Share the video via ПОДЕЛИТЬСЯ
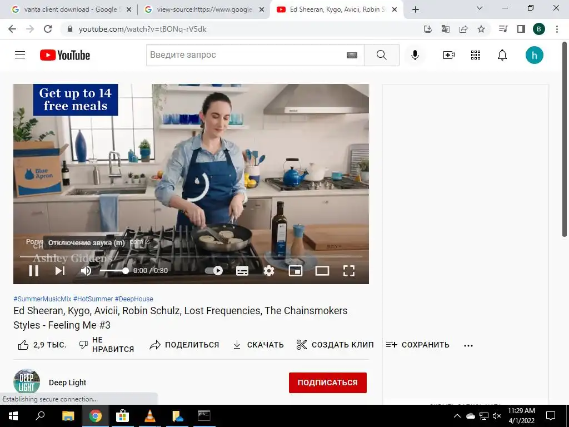 pos(184,345)
